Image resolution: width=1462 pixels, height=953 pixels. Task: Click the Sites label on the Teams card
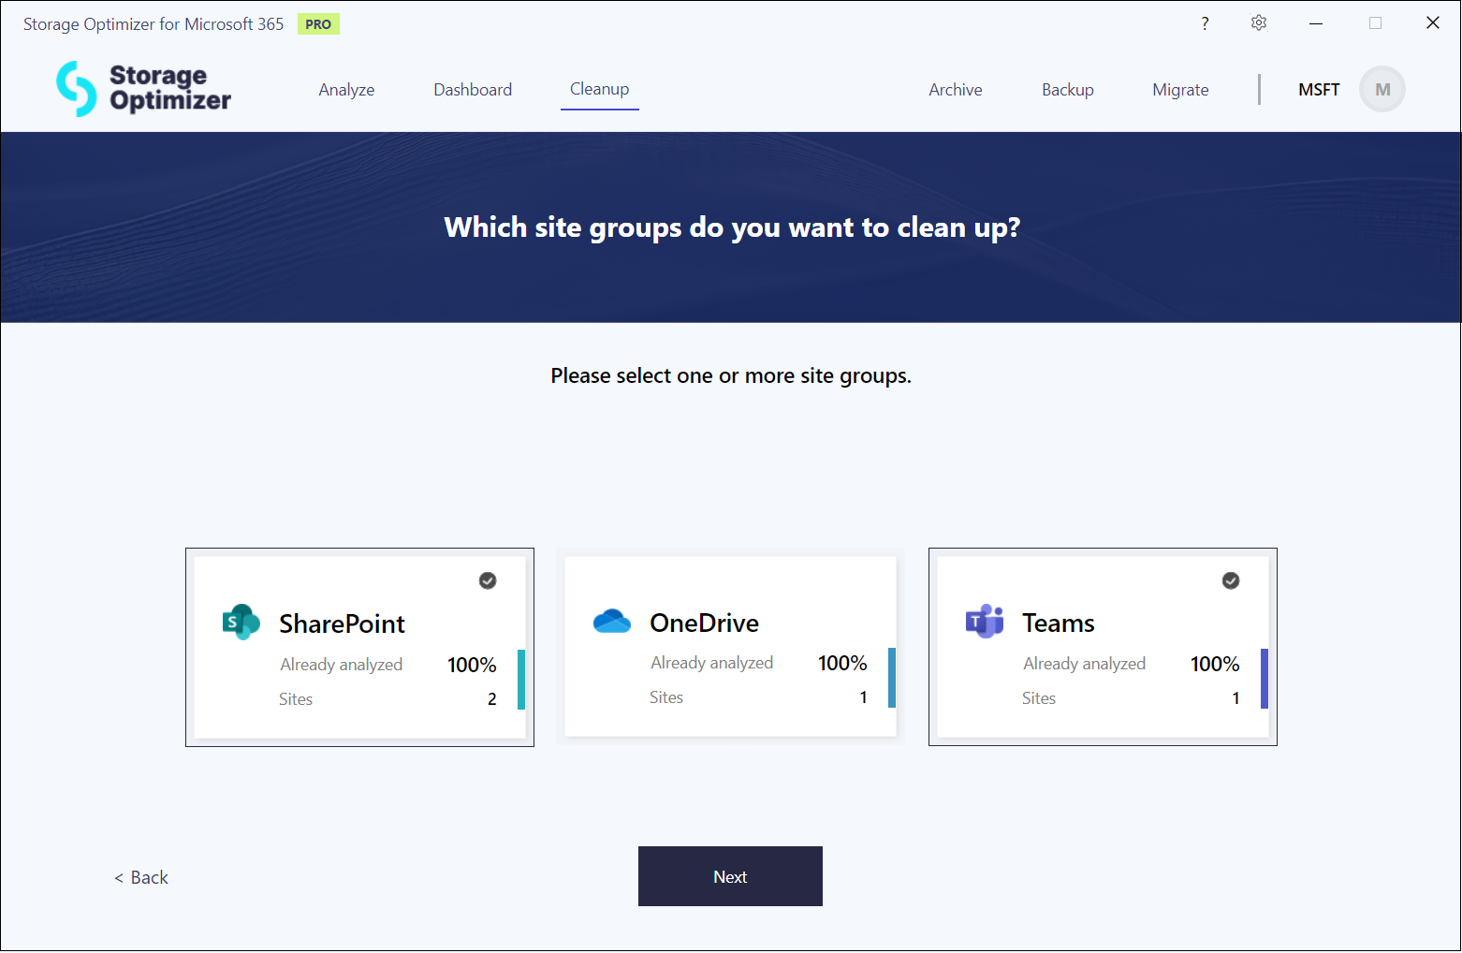1039,698
